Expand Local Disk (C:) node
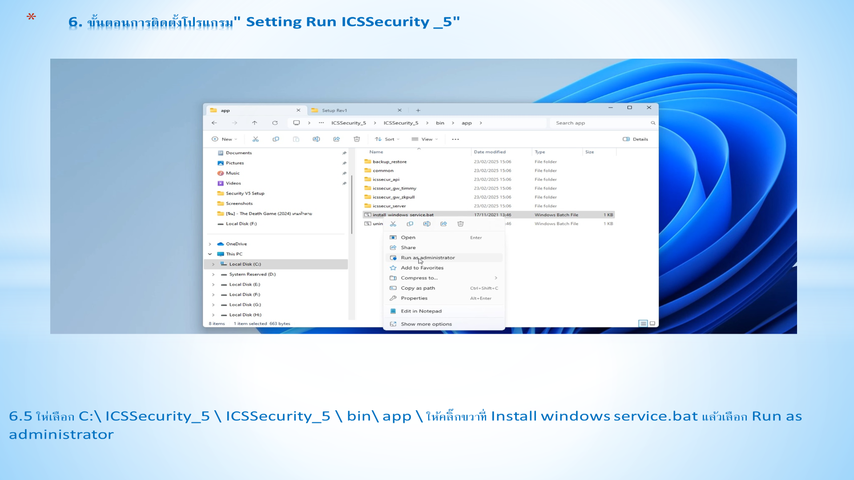Image resolution: width=854 pixels, height=480 pixels. (213, 264)
